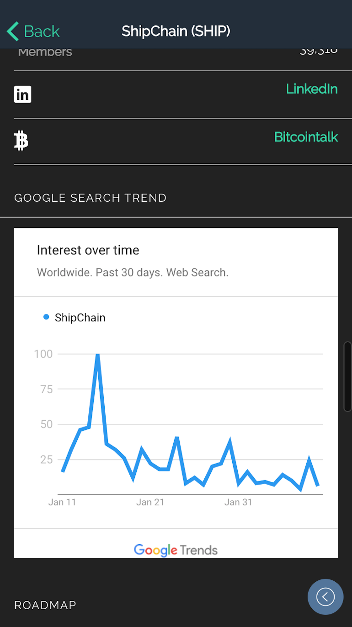Image resolution: width=352 pixels, height=627 pixels.
Task: Click the chart peak at 100
Action: click(x=97, y=354)
